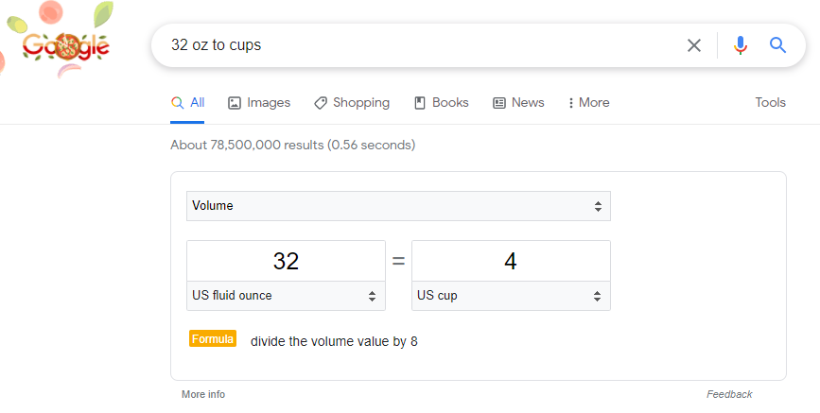This screenshot has height=413, width=820.
Task: Open the Volume measurement type dropdown
Action: [x=398, y=206]
